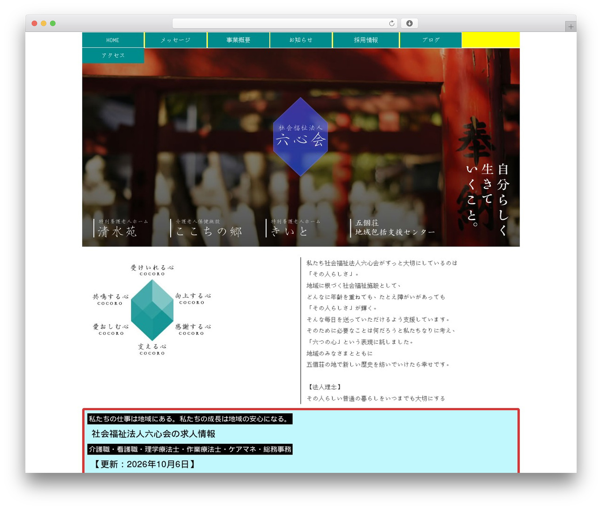Screen dimensions: 602x509
Task: Click the 愛おしむ心 label
Action: pyautogui.click(x=111, y=329)
